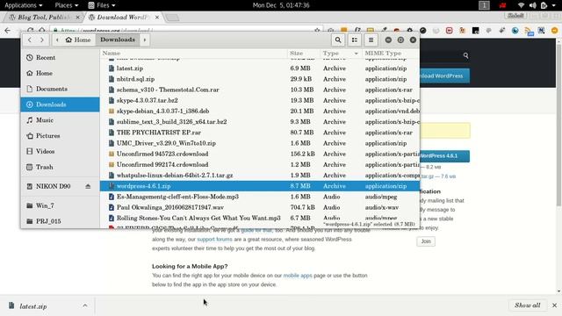Open a new browser tab

(172, 18)
